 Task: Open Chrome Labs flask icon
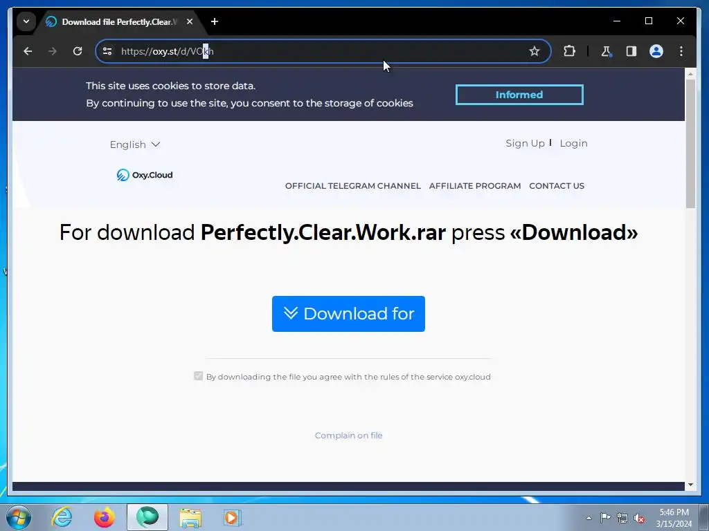[x=606, y=51]
